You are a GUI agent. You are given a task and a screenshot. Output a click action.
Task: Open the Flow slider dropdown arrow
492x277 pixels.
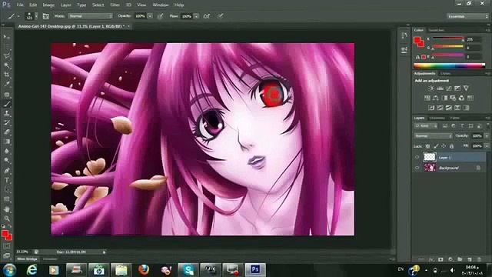[196, 16]
